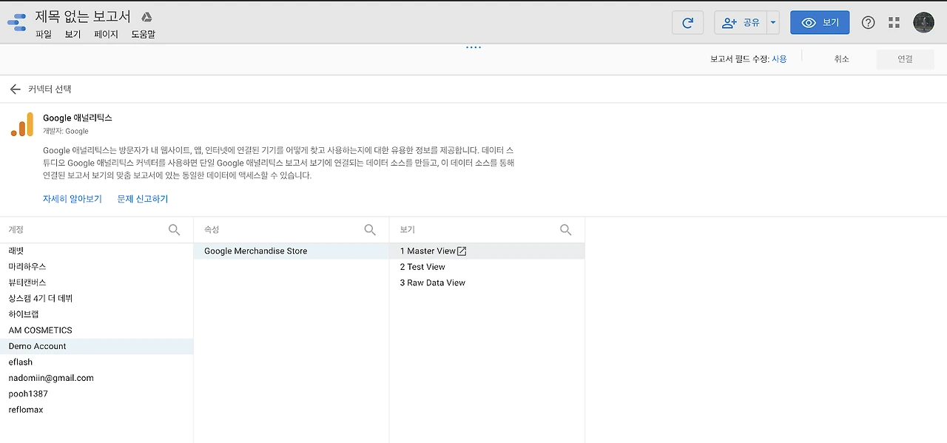The width and height of the screenshot is (947, 443).
Task: Click the 연결 connect button
Action: pyautogui.click(x=905, y=59)
